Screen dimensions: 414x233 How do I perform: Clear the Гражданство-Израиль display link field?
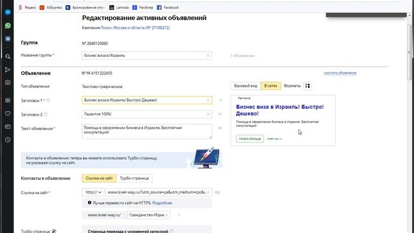click(167, 215)
